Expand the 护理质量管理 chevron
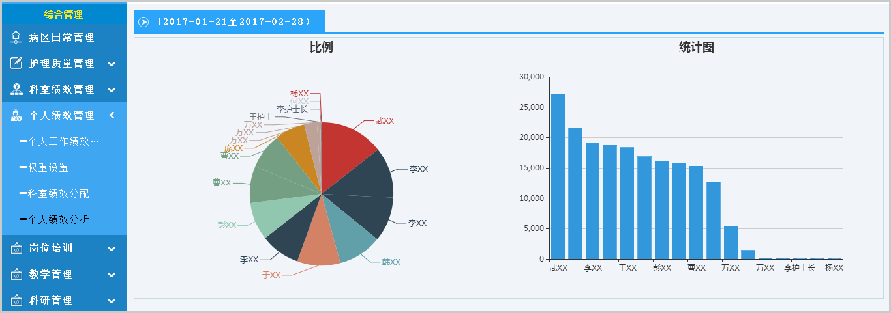 pyautogui.click(x=112, y=64)
